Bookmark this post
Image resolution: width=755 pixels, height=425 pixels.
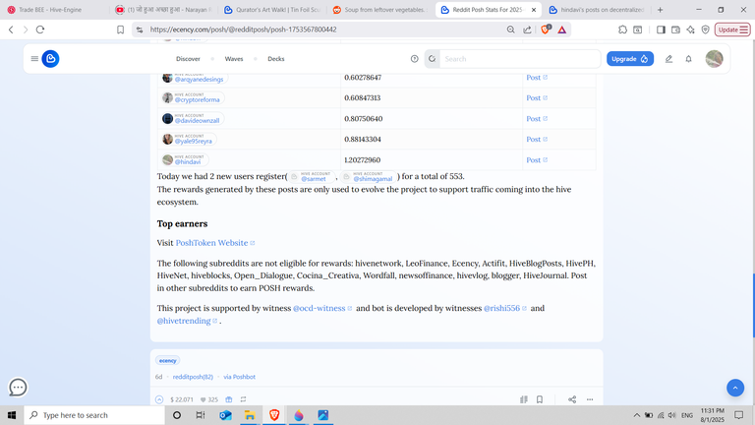[540, 399]
